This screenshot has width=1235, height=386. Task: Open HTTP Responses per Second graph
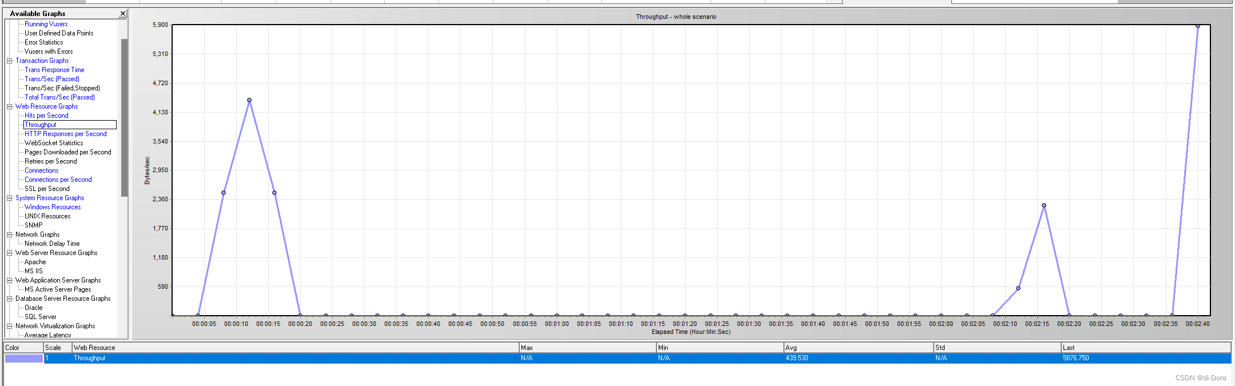65,134
